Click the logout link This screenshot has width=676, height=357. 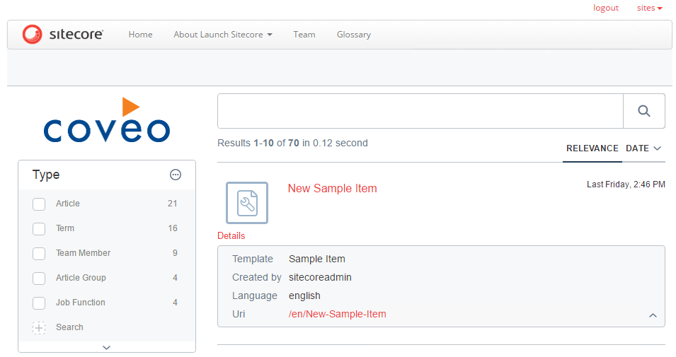(x=606, y=8)
